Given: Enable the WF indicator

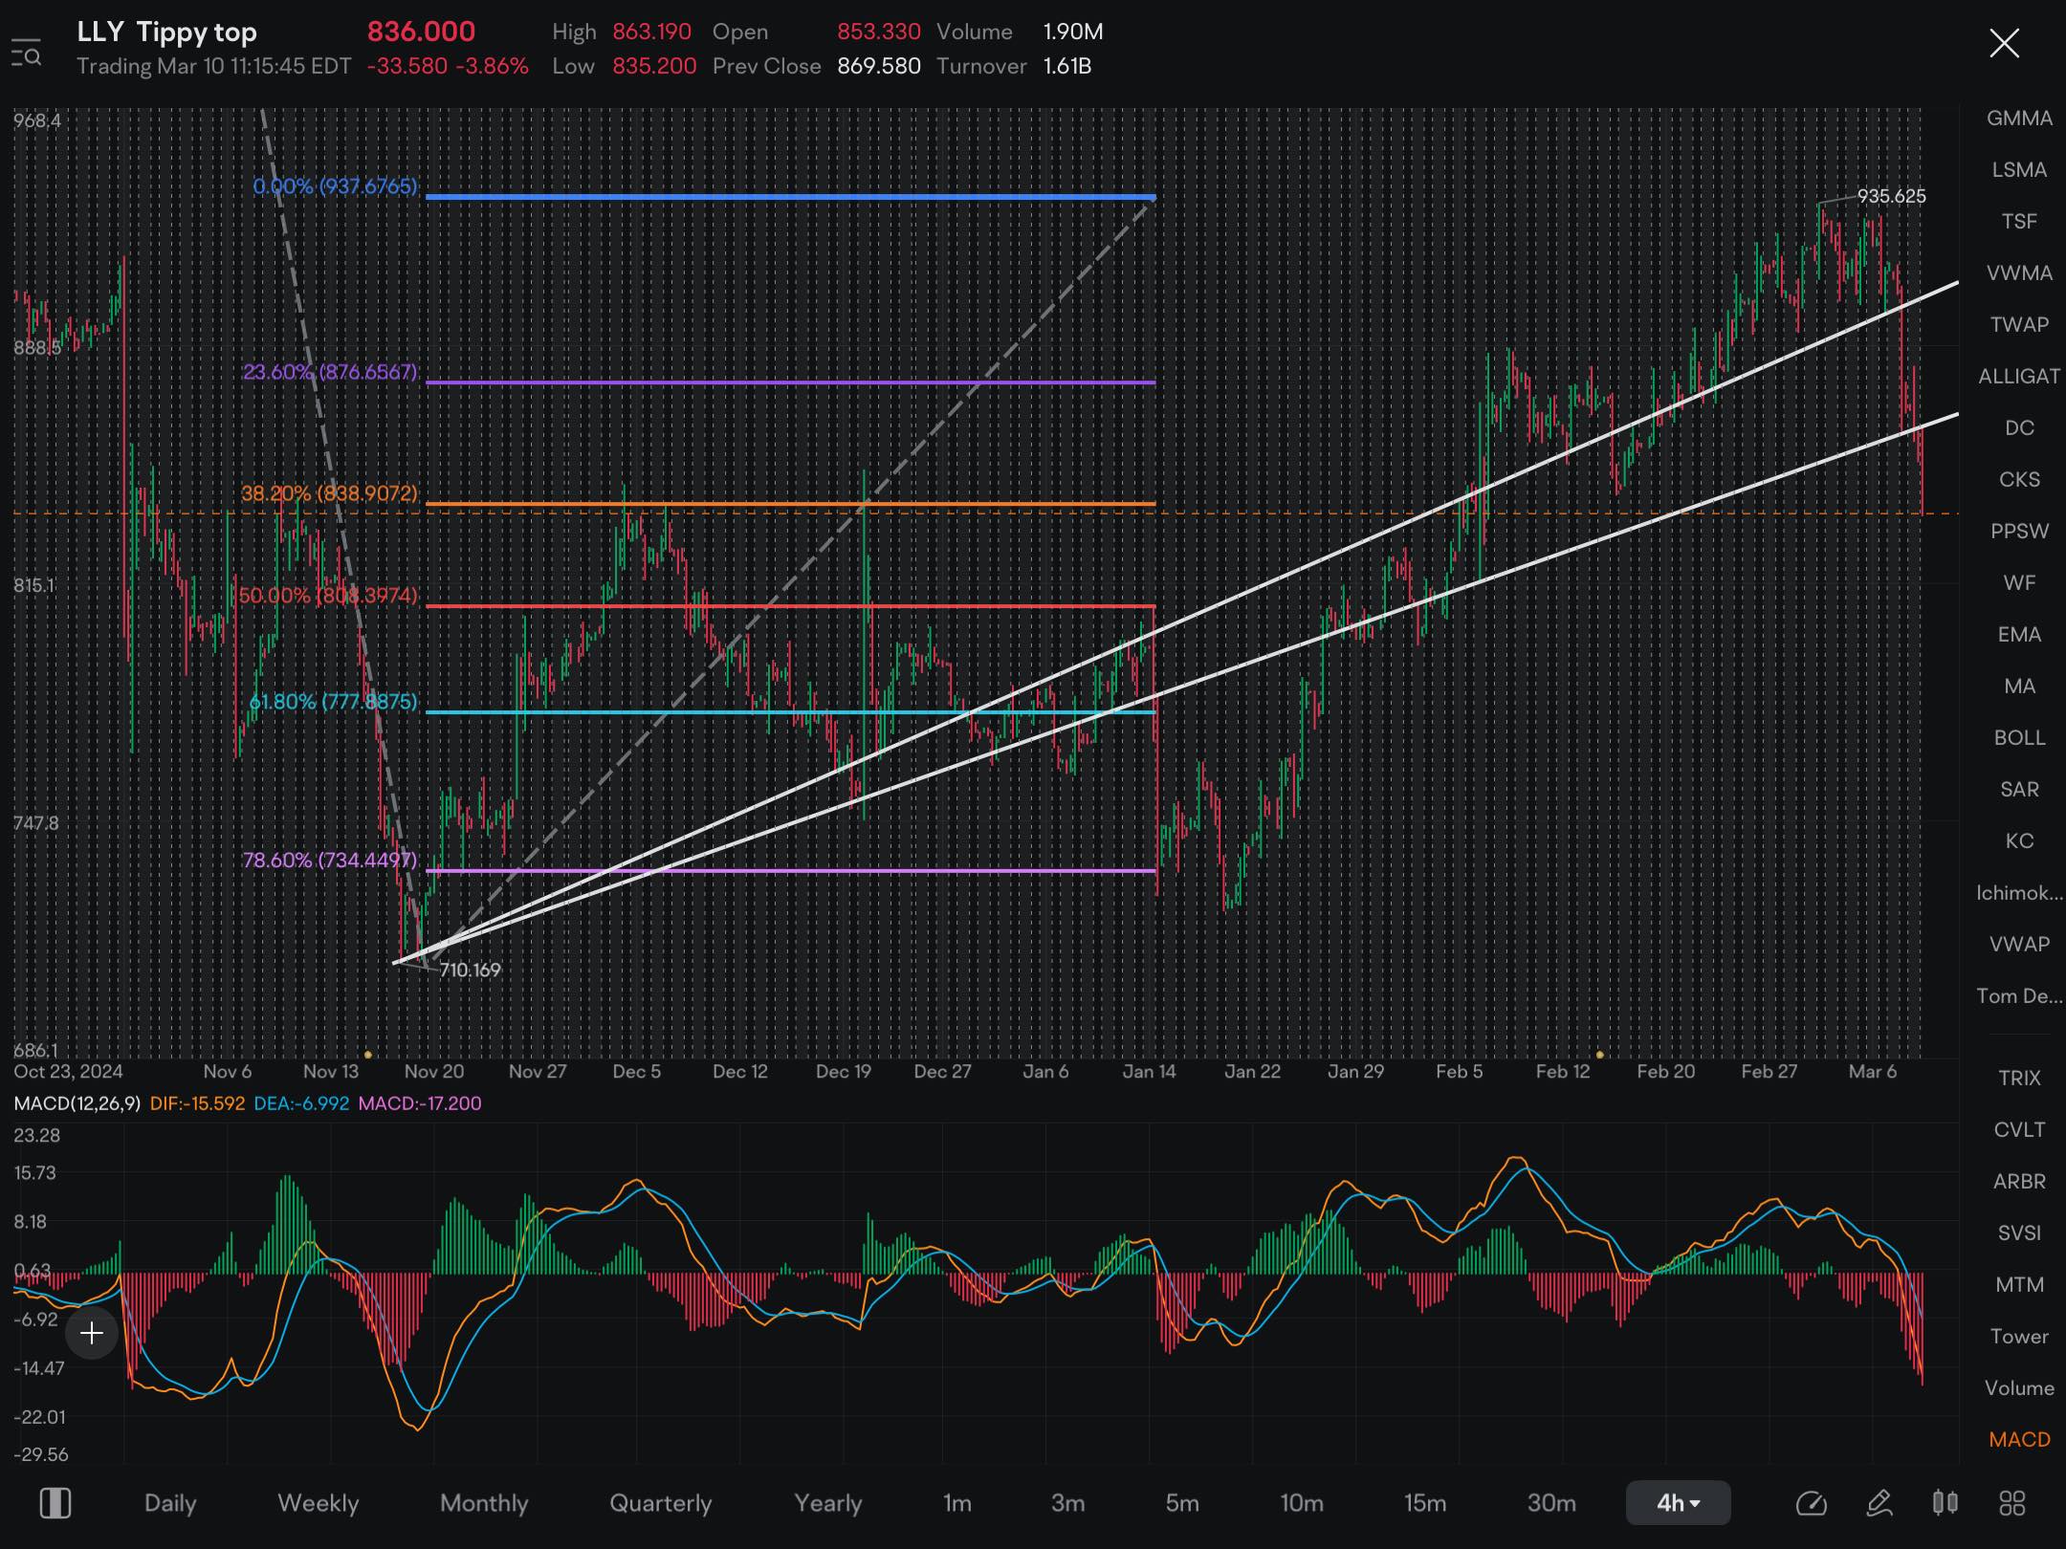Looking at the screenshot, I should (x=2019, y=583).
